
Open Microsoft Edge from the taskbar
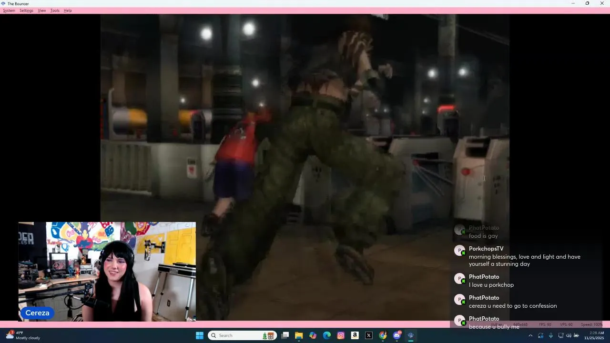click(327, 335)
